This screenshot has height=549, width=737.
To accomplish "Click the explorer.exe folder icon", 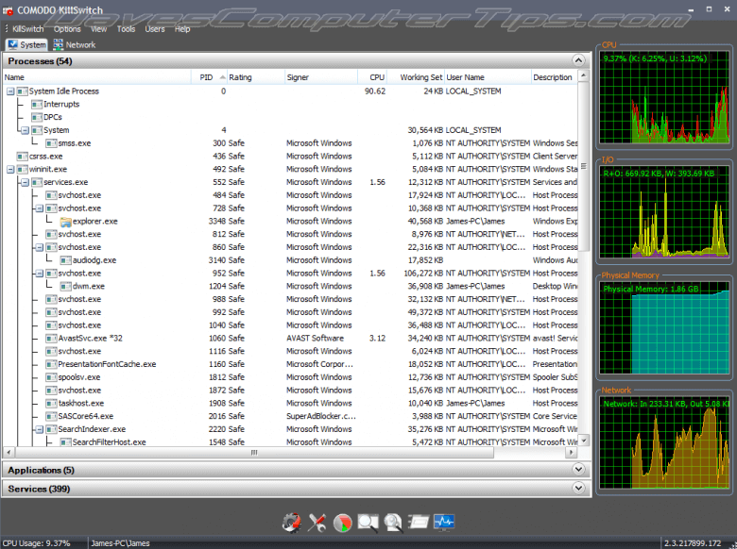I will 65,222.
